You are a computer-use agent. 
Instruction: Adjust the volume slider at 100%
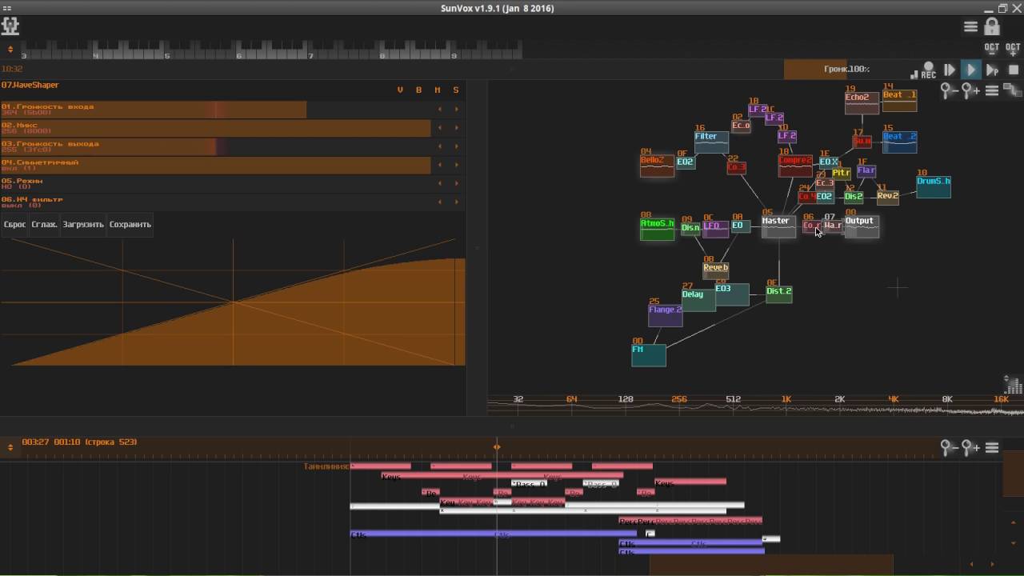tap(846, 70)
